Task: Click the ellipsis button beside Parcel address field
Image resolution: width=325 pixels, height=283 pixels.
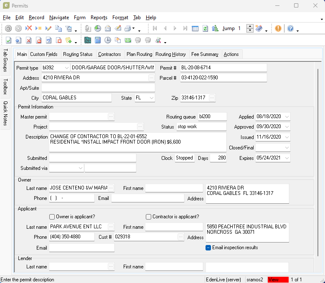Action: coord(151,78)
